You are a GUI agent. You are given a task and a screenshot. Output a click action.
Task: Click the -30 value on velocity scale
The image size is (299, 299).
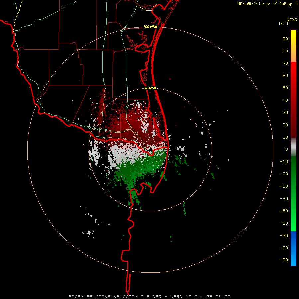point(284,186)
